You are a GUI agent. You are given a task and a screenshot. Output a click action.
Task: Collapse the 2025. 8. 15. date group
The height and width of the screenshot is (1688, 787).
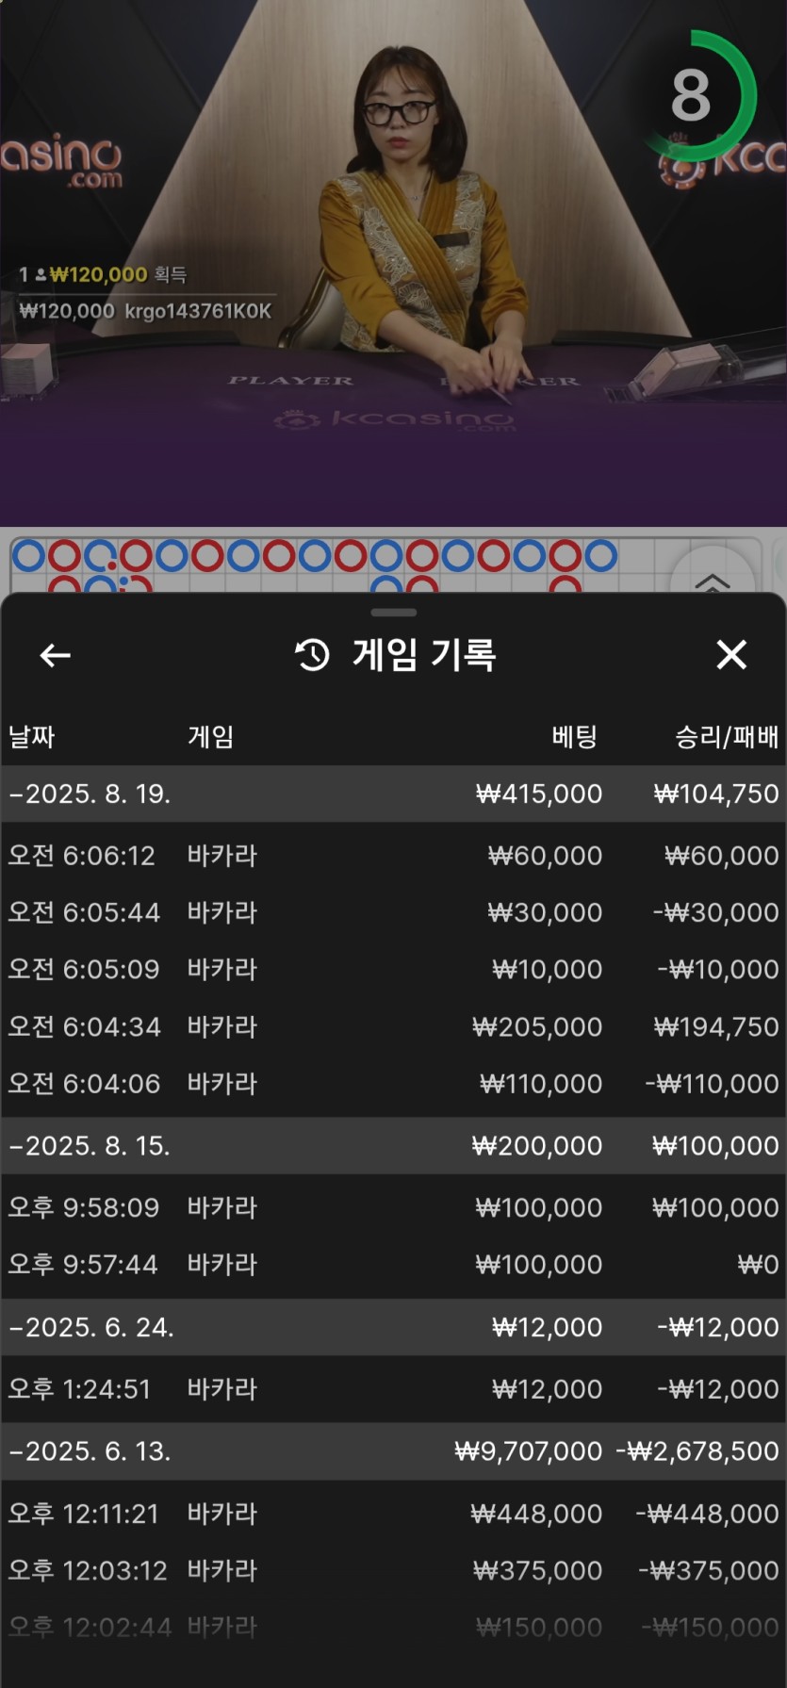click(x=90, y=1146)
